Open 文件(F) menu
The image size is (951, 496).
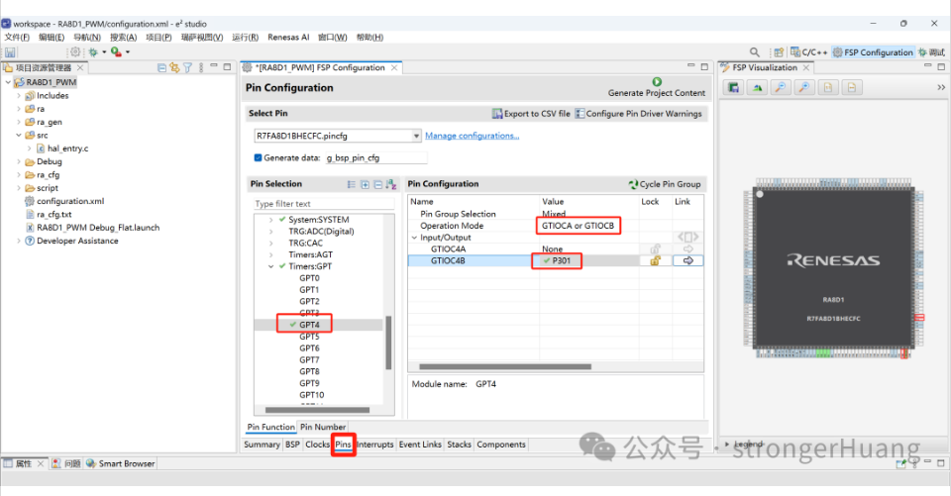pos(17,37)
